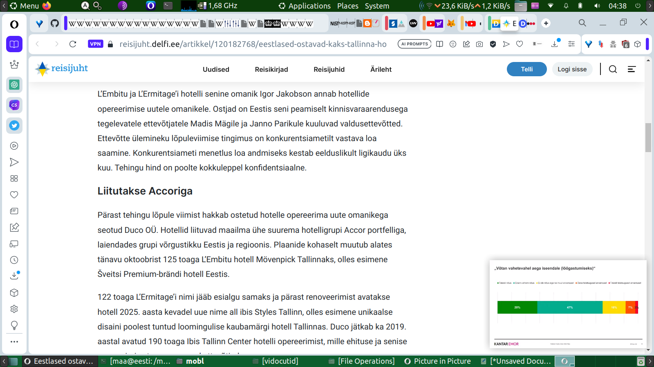Switch to the Blogger tab

click(367, 23)
